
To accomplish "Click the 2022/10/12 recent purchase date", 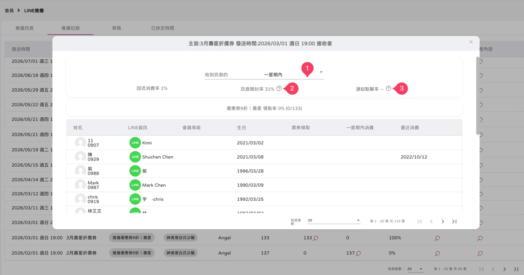I will pyautogui.click(x=414, y=157).
